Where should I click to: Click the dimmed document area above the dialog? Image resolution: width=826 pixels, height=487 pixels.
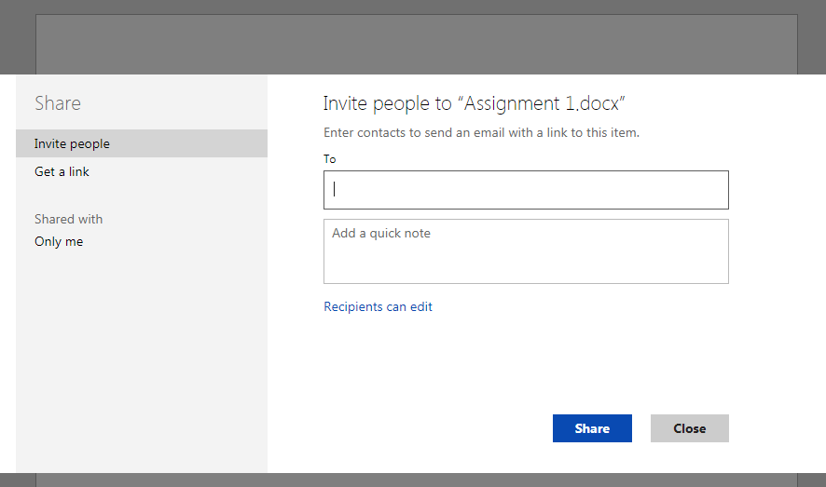point(416,45)
